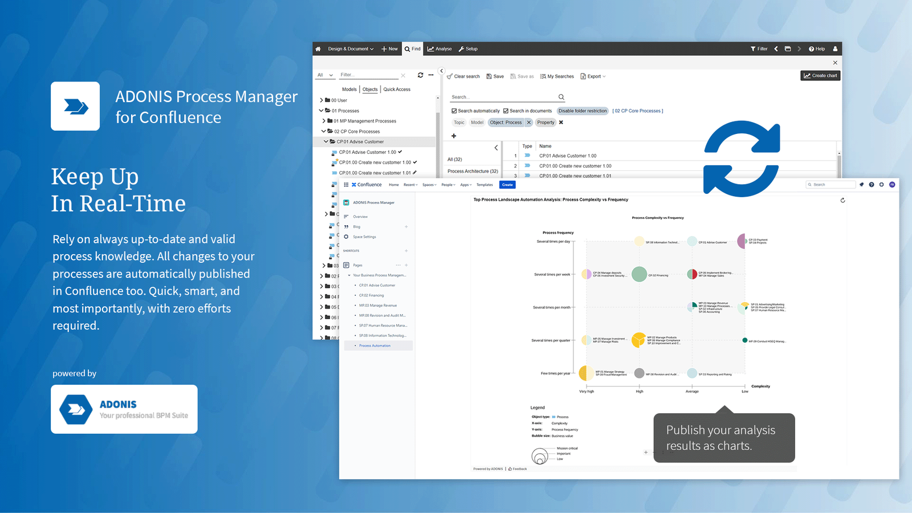
Task: Open My Searches
Action: click(557, 76)
